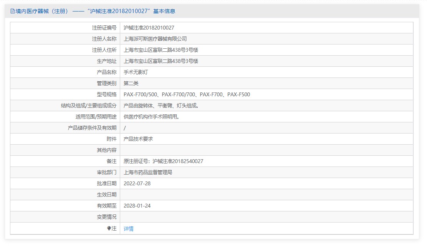Click the model specs PAX-F700/500 value

point(187,95)
